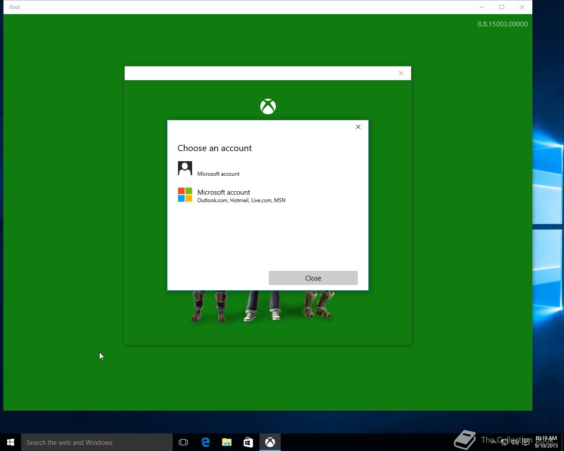Close the Xbox app window

tap(522, 7)
